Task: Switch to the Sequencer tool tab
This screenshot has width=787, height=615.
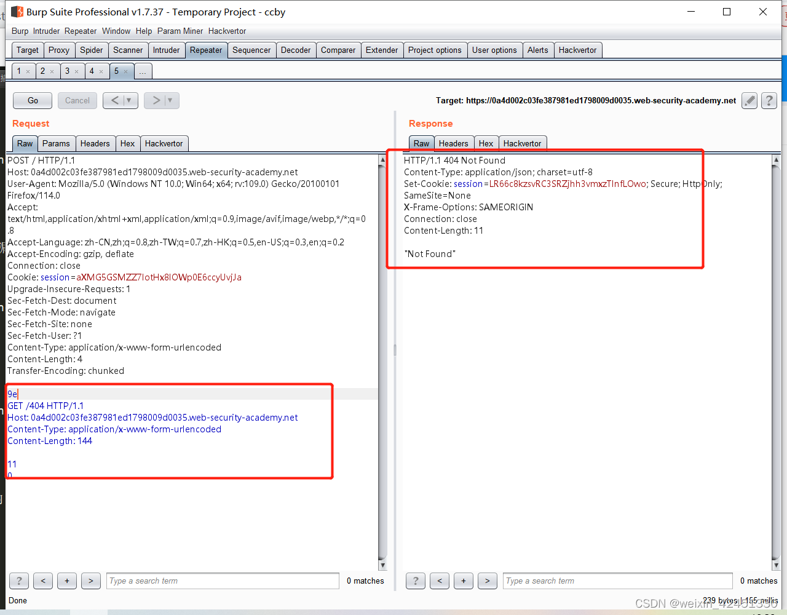Action: click(251, 50)
